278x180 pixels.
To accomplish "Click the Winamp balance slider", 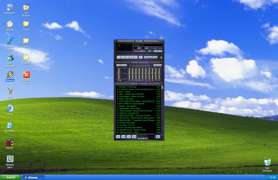I will click(150, 51).
